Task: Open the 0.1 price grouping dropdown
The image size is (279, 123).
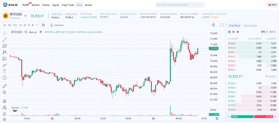Action: coord(273,32)
